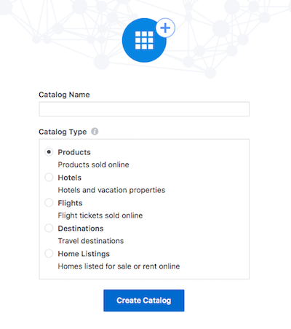Viewport: 291px width, 329px height.
Task: Pick the Destinations radio button
Action: click(49, 228)
